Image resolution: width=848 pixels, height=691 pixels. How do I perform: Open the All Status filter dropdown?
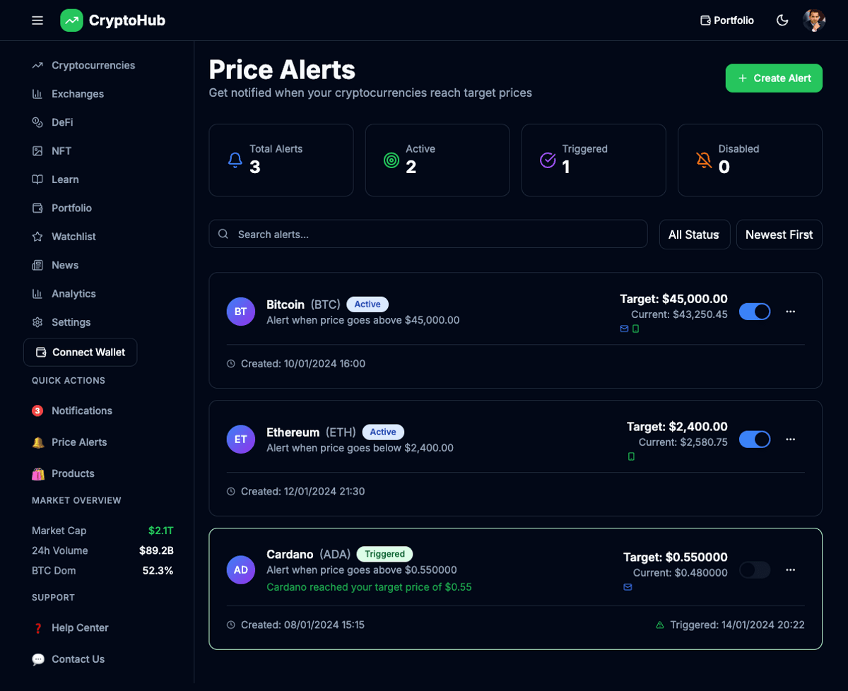tap(695, 235)
